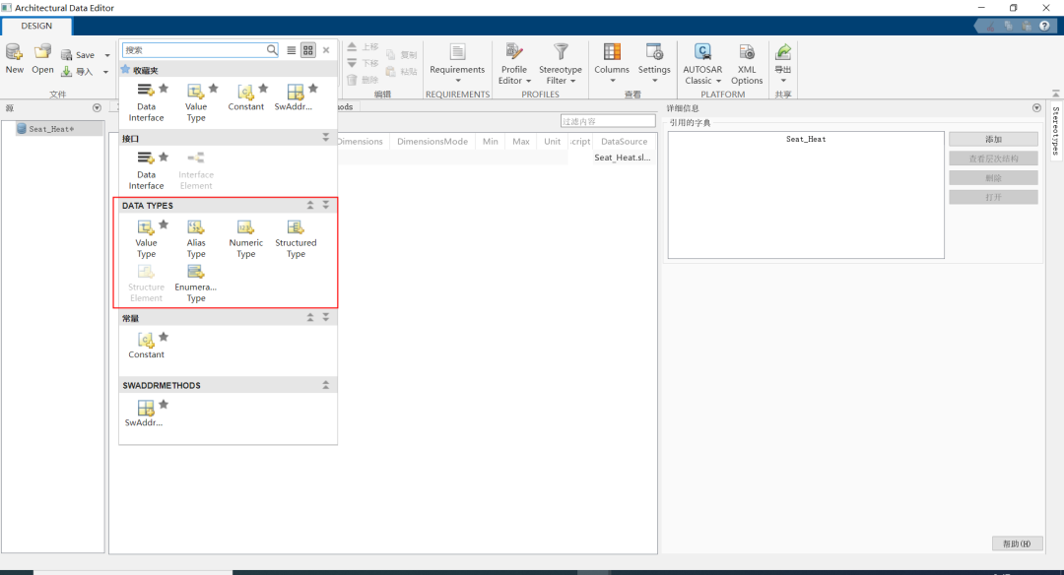Open Settings dropdown
This screenshot has width=1064, height=575.
[x=654, y=63]
